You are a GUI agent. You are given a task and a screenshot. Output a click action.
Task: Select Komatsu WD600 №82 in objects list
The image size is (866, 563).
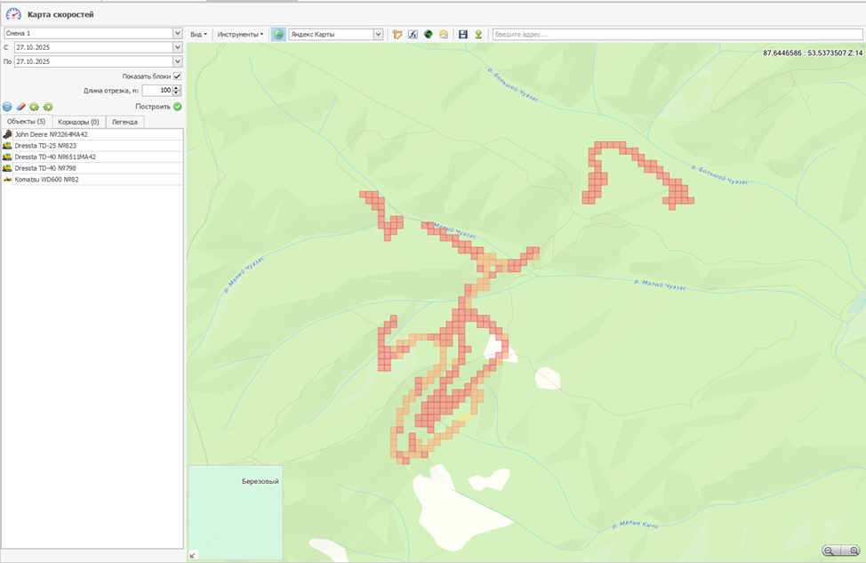(46, 179)
